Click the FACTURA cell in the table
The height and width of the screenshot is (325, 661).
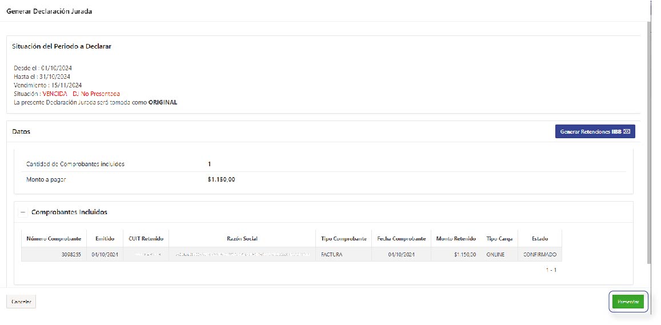tap(332, 254)
